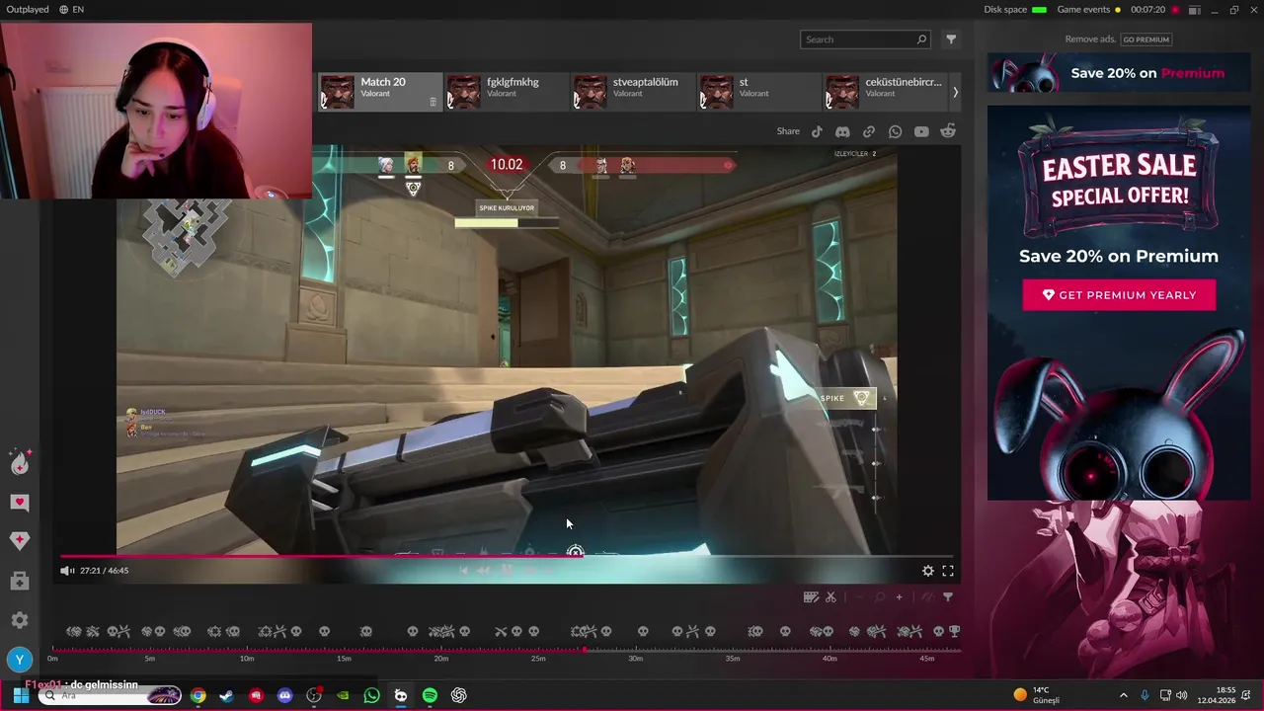The image size is (1264, 711).
Task: Open the Windows Start menu
Action: [21, 695]
